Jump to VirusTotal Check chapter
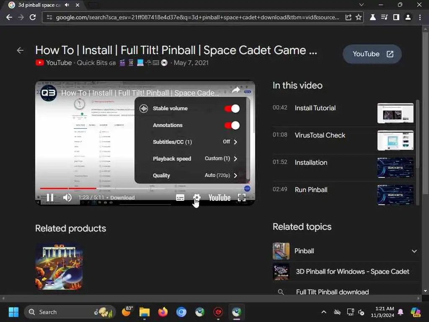The image size is (429, 322). [320, 135]
